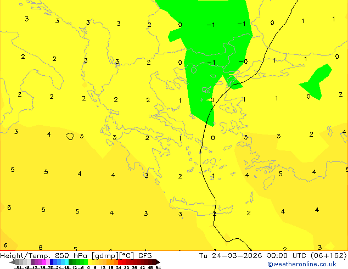The image size is (348, 269).
Task: Open the weatheronline.co.uk copyright link
Action: [x=302, y=265]
